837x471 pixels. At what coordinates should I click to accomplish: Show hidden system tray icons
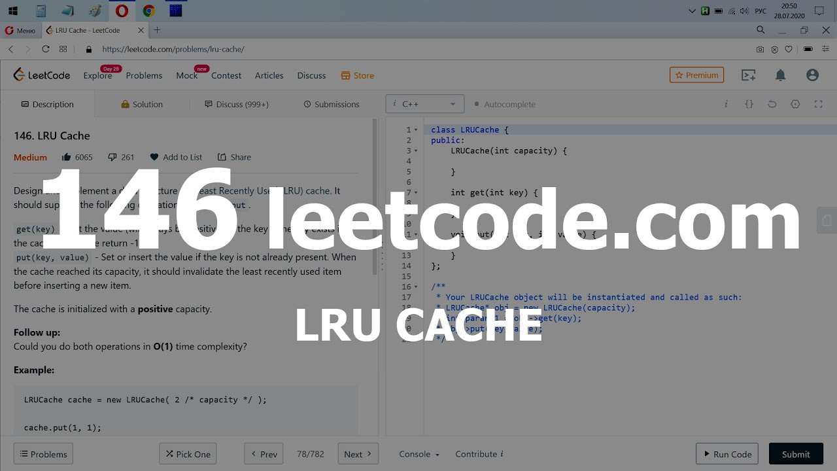[692, 11]
